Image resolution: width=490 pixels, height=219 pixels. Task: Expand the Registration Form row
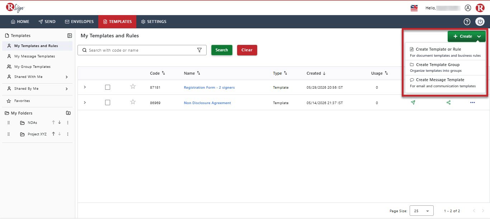(85, 87)
